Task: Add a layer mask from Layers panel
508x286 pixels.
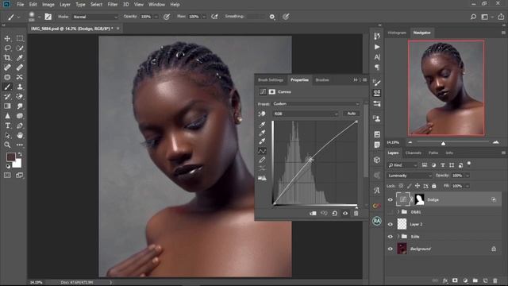Action: (455, 280)
